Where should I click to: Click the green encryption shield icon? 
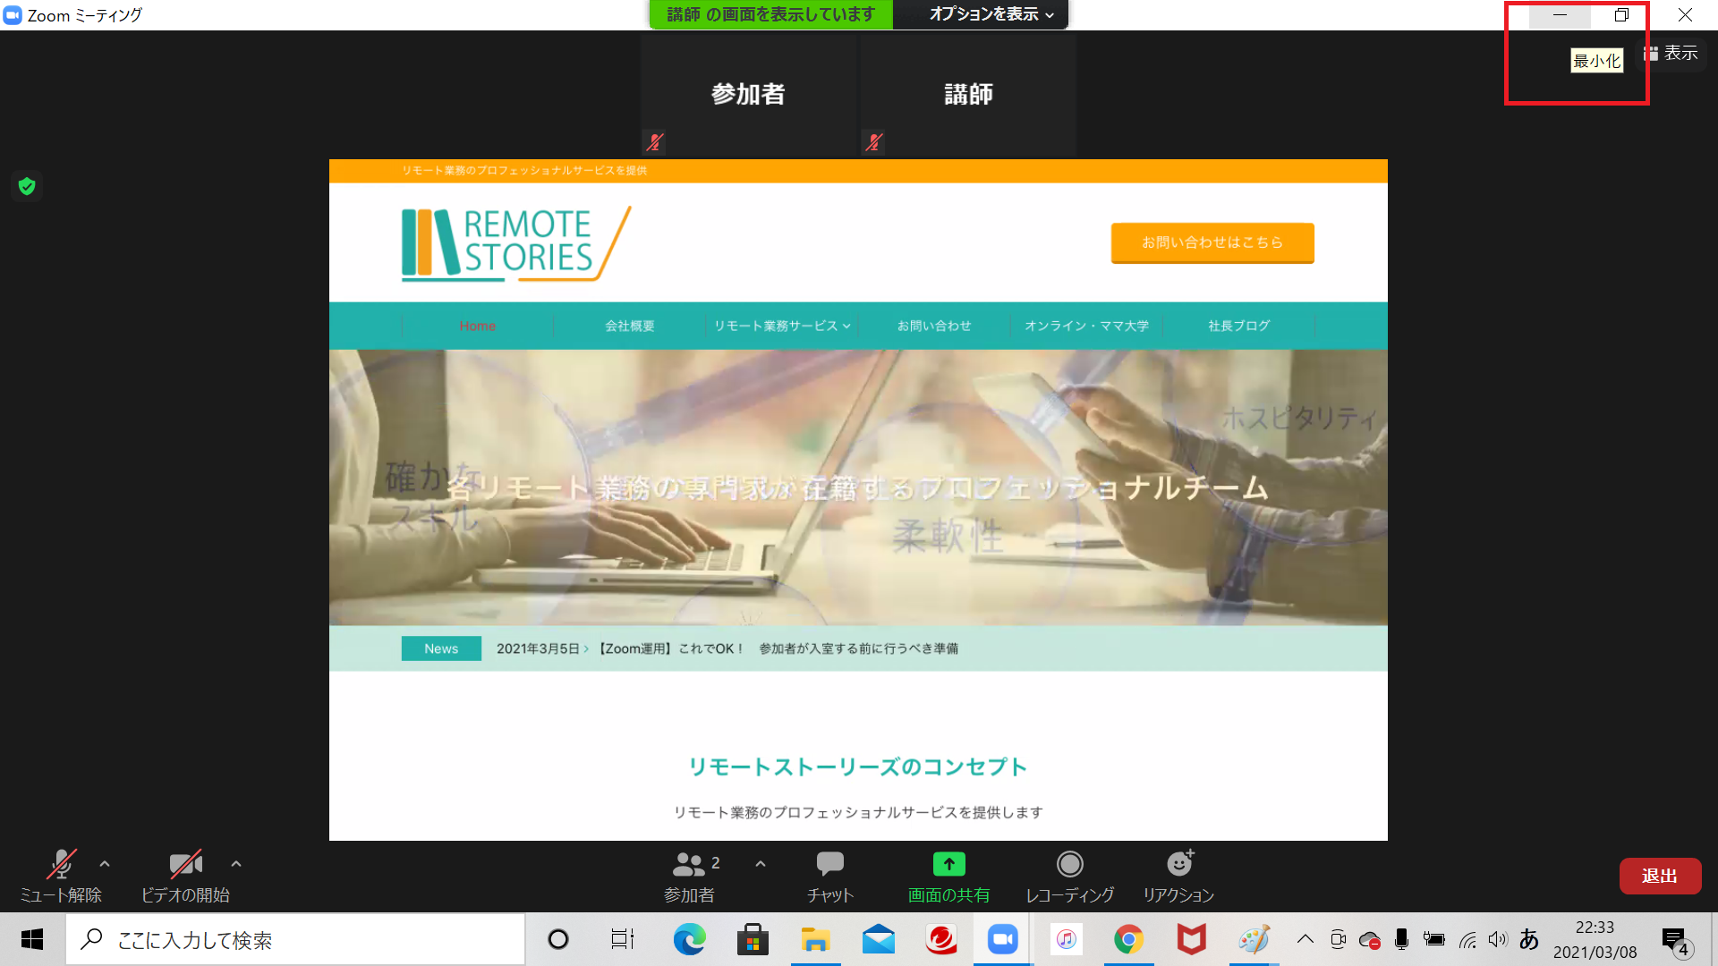(x=27, y=186)
